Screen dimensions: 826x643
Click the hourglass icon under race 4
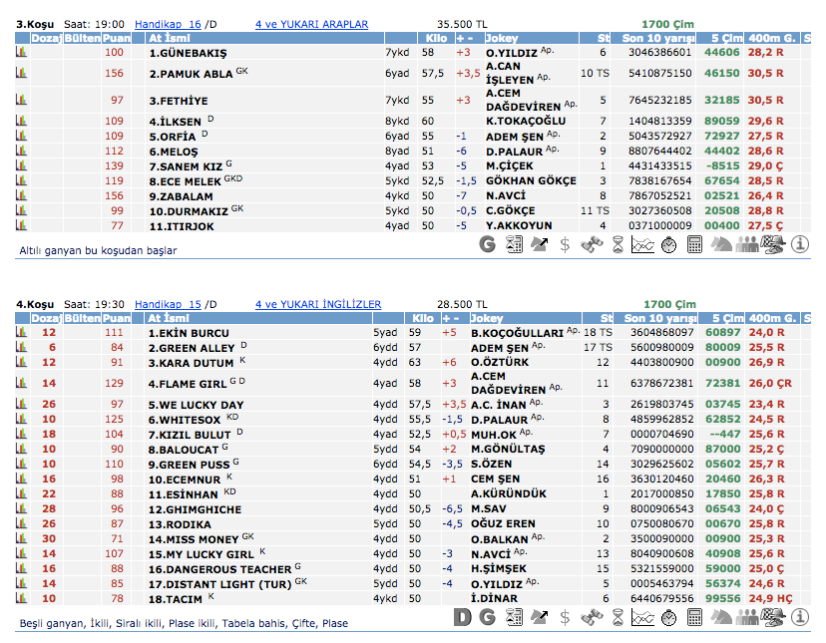[618, 617]
